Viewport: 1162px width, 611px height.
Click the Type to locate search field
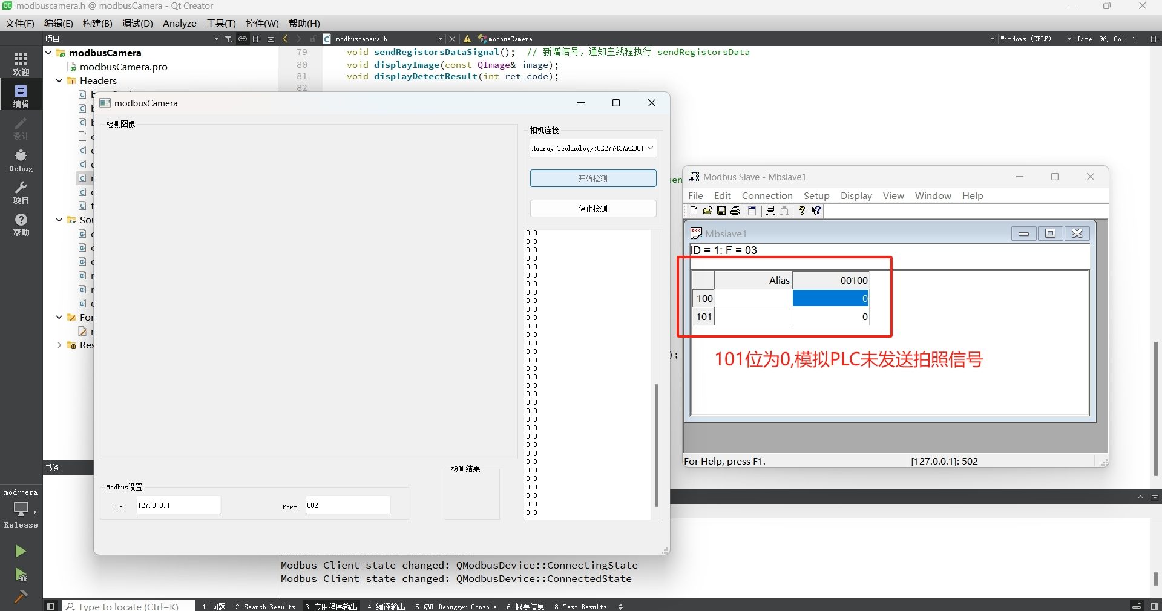(x=128, y=606)
